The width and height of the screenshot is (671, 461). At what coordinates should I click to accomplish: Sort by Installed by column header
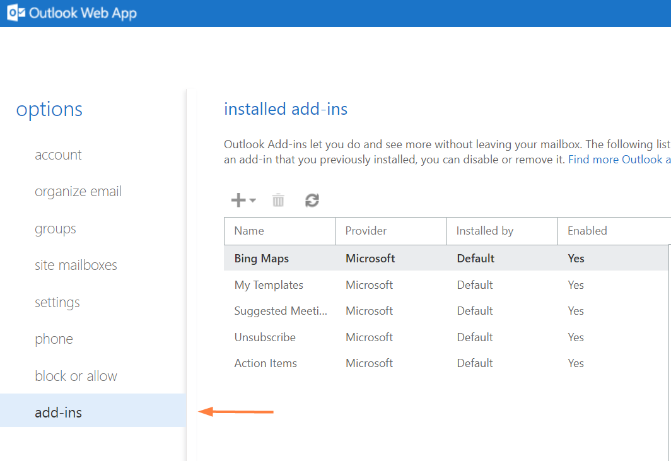coord(502,231)
